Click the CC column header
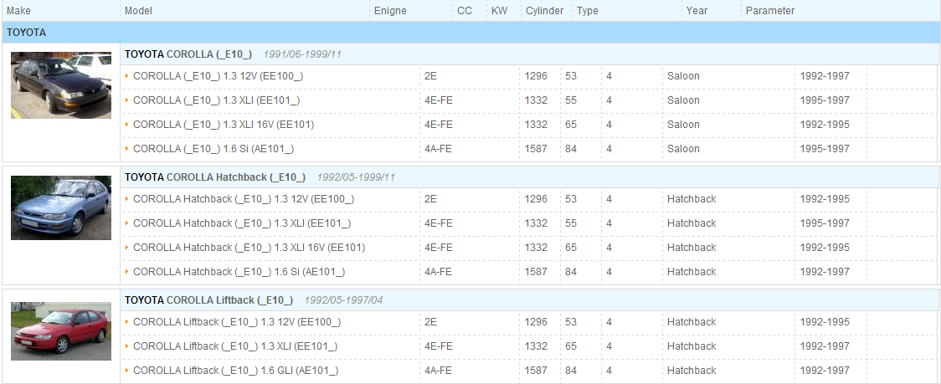This screenshot has height=384, width=941. [465, 11]
